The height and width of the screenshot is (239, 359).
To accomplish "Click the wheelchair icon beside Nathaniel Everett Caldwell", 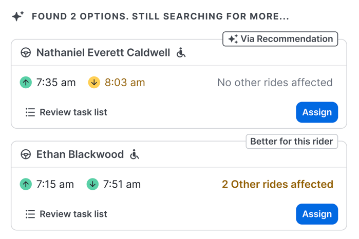I will [x=181, y=52].
